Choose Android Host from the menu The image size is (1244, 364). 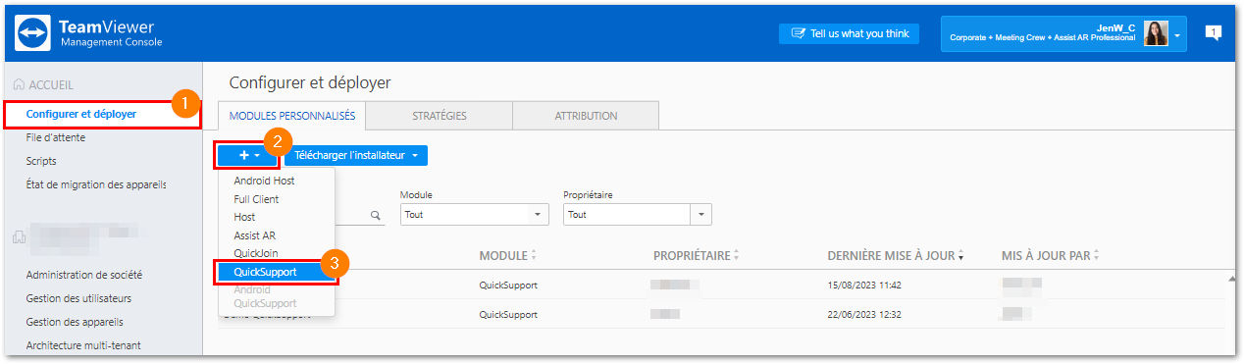pyautogui.click(x=264, y=181)
